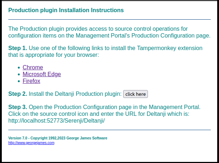This screenshot has height=163, width=219.
Task: Click the horizontal rule below the heading
Action: [109, 19]
